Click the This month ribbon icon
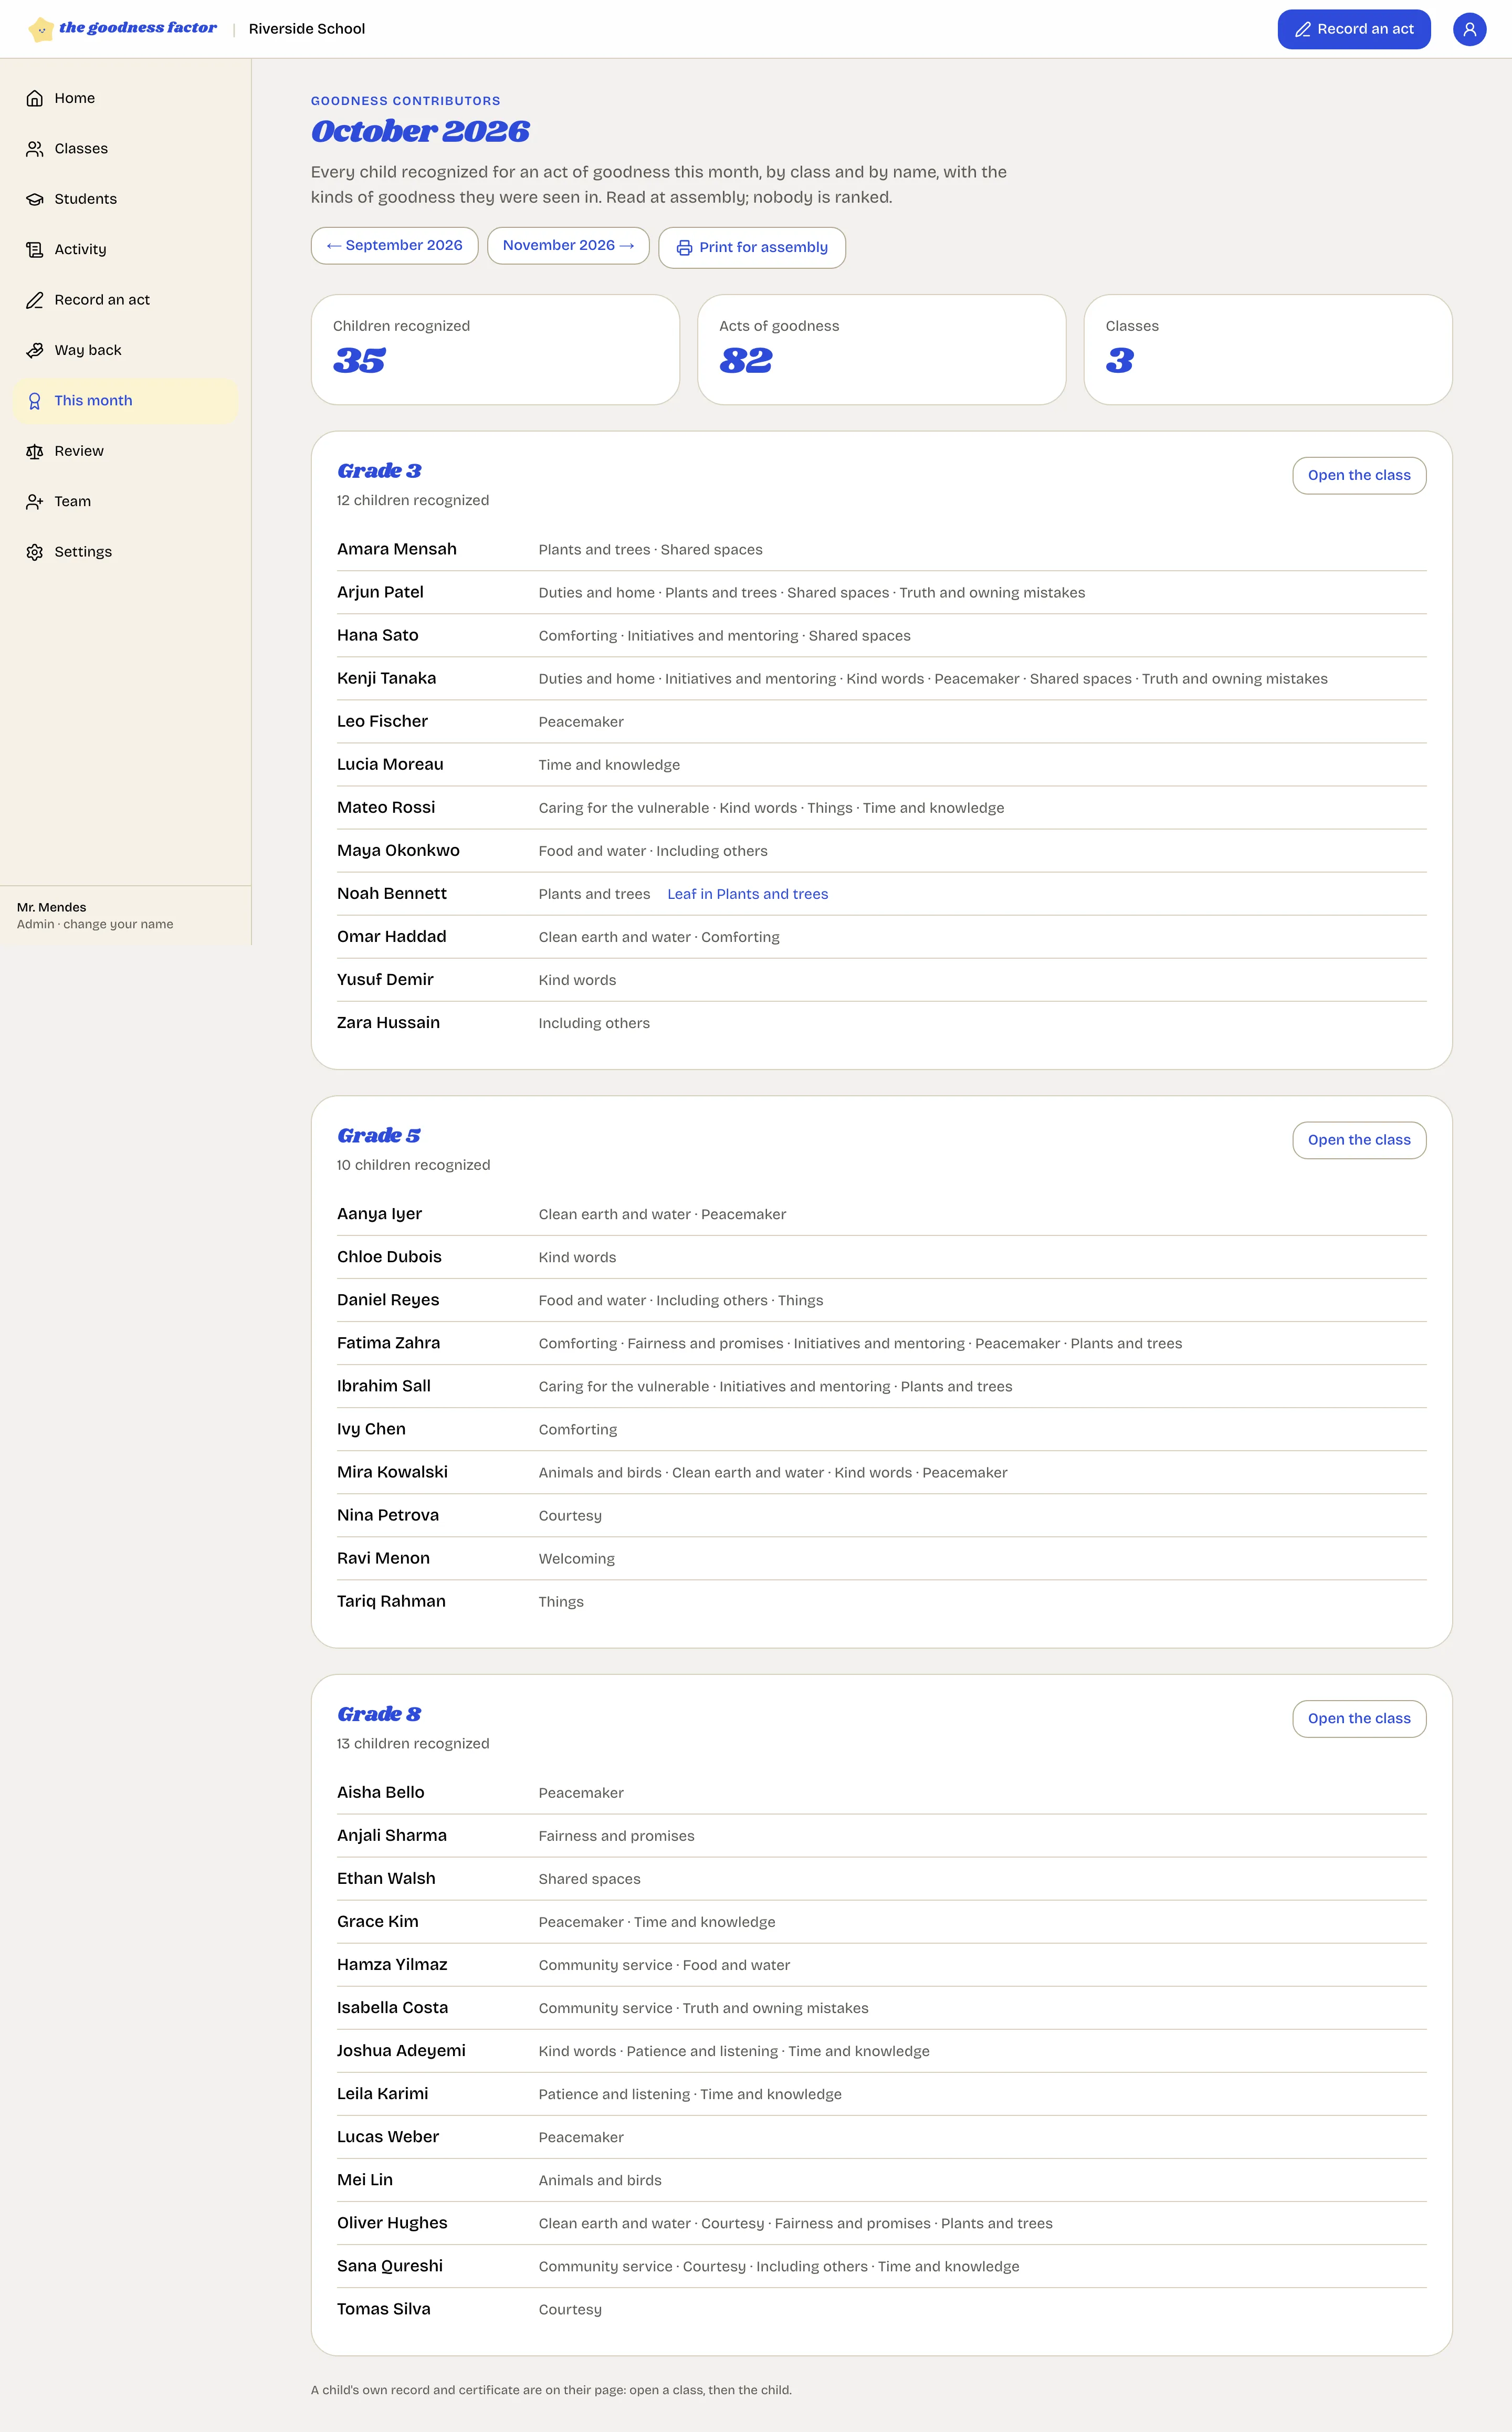Screen dimensions: 1512x2432 coord(35,401)
